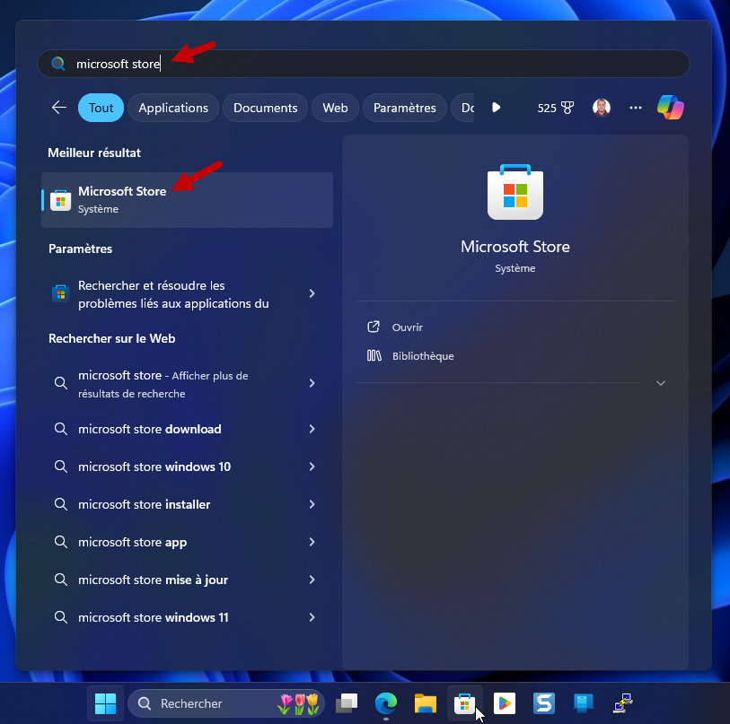Viewport: 730px width, 724px height.
Task: Click the taskbar Rechercher search box
Action: point(225,703)
